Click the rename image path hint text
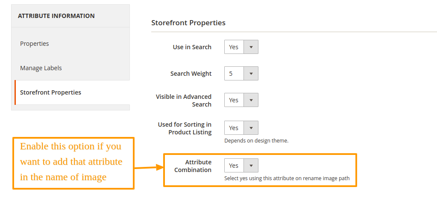 [x=287, y=178]
